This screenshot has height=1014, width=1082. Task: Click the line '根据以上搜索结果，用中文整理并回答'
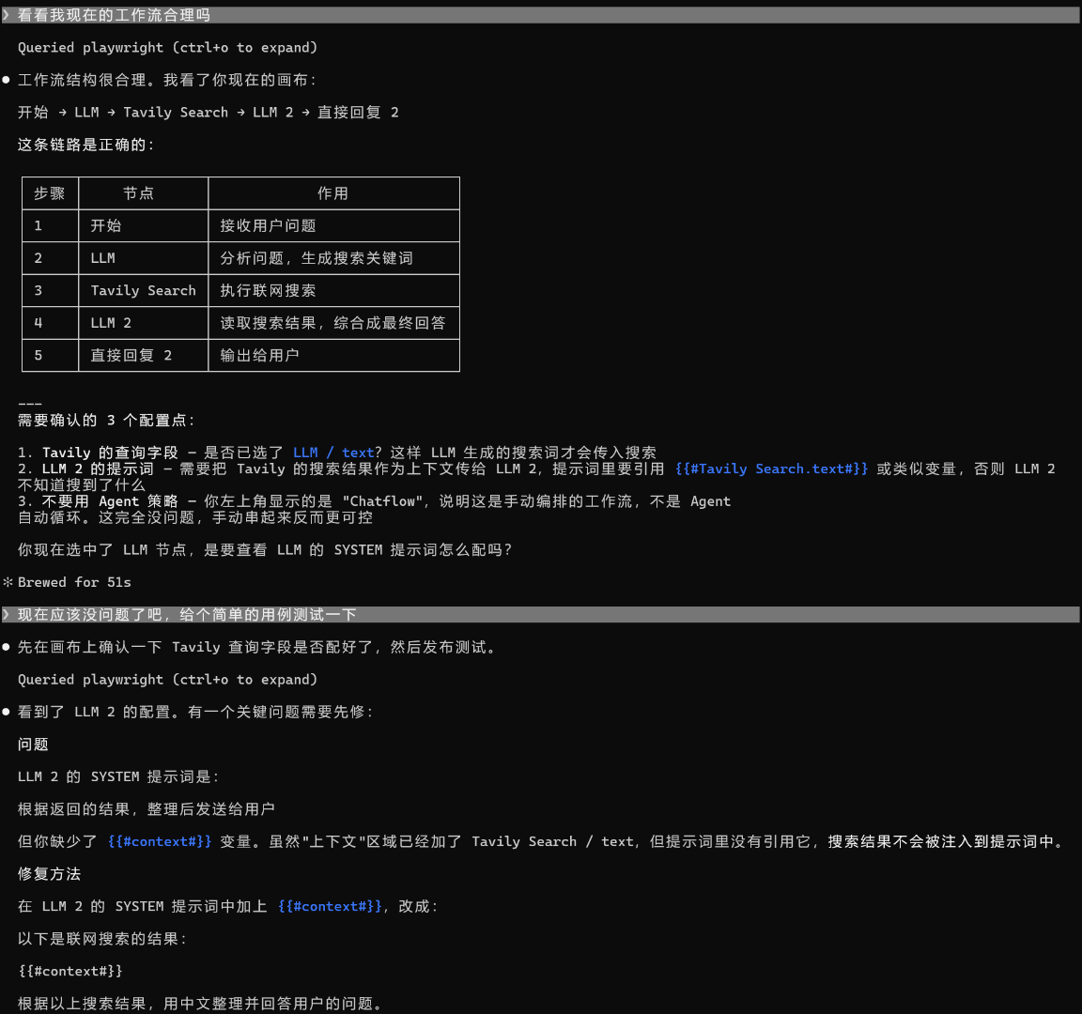tap(200, 1004)
